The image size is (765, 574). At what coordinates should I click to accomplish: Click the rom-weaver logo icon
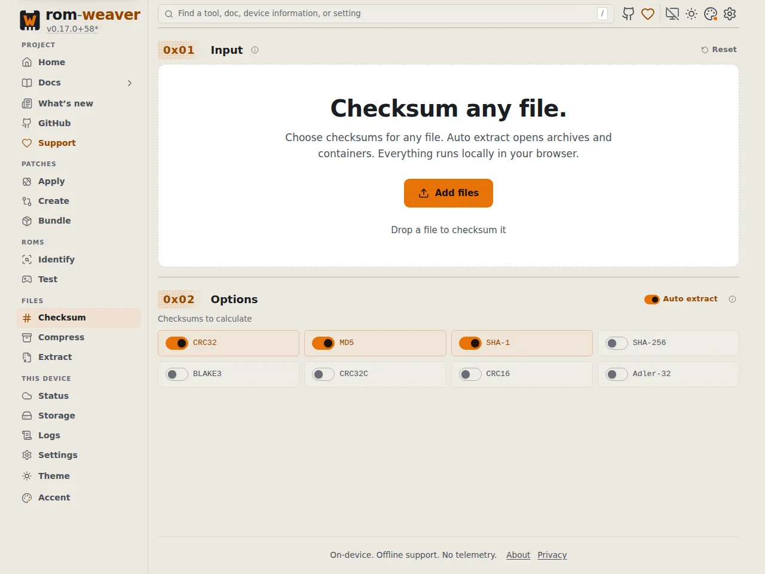(x=30, y=20)
